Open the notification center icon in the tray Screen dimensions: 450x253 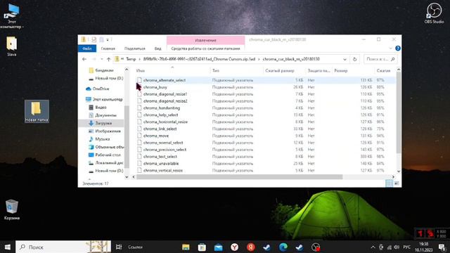click(442, 247)
